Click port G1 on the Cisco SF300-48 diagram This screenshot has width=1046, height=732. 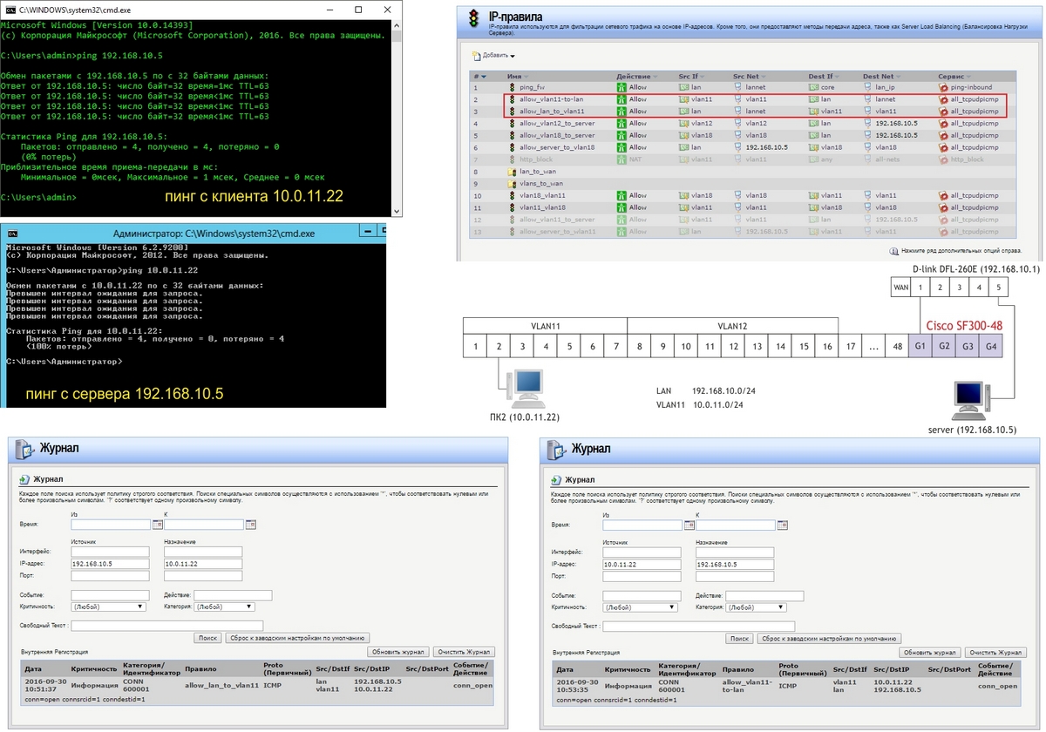(x=920, y=346)
